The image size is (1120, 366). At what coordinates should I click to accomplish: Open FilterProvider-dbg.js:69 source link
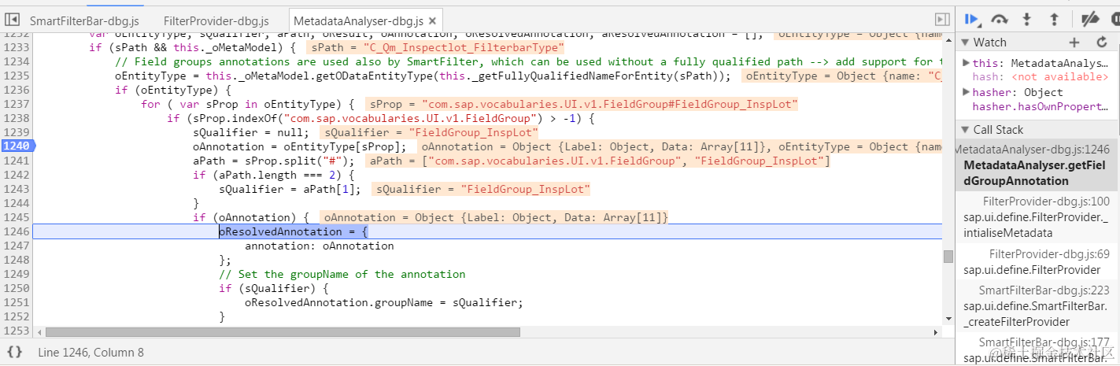(x=1049, y=253)
